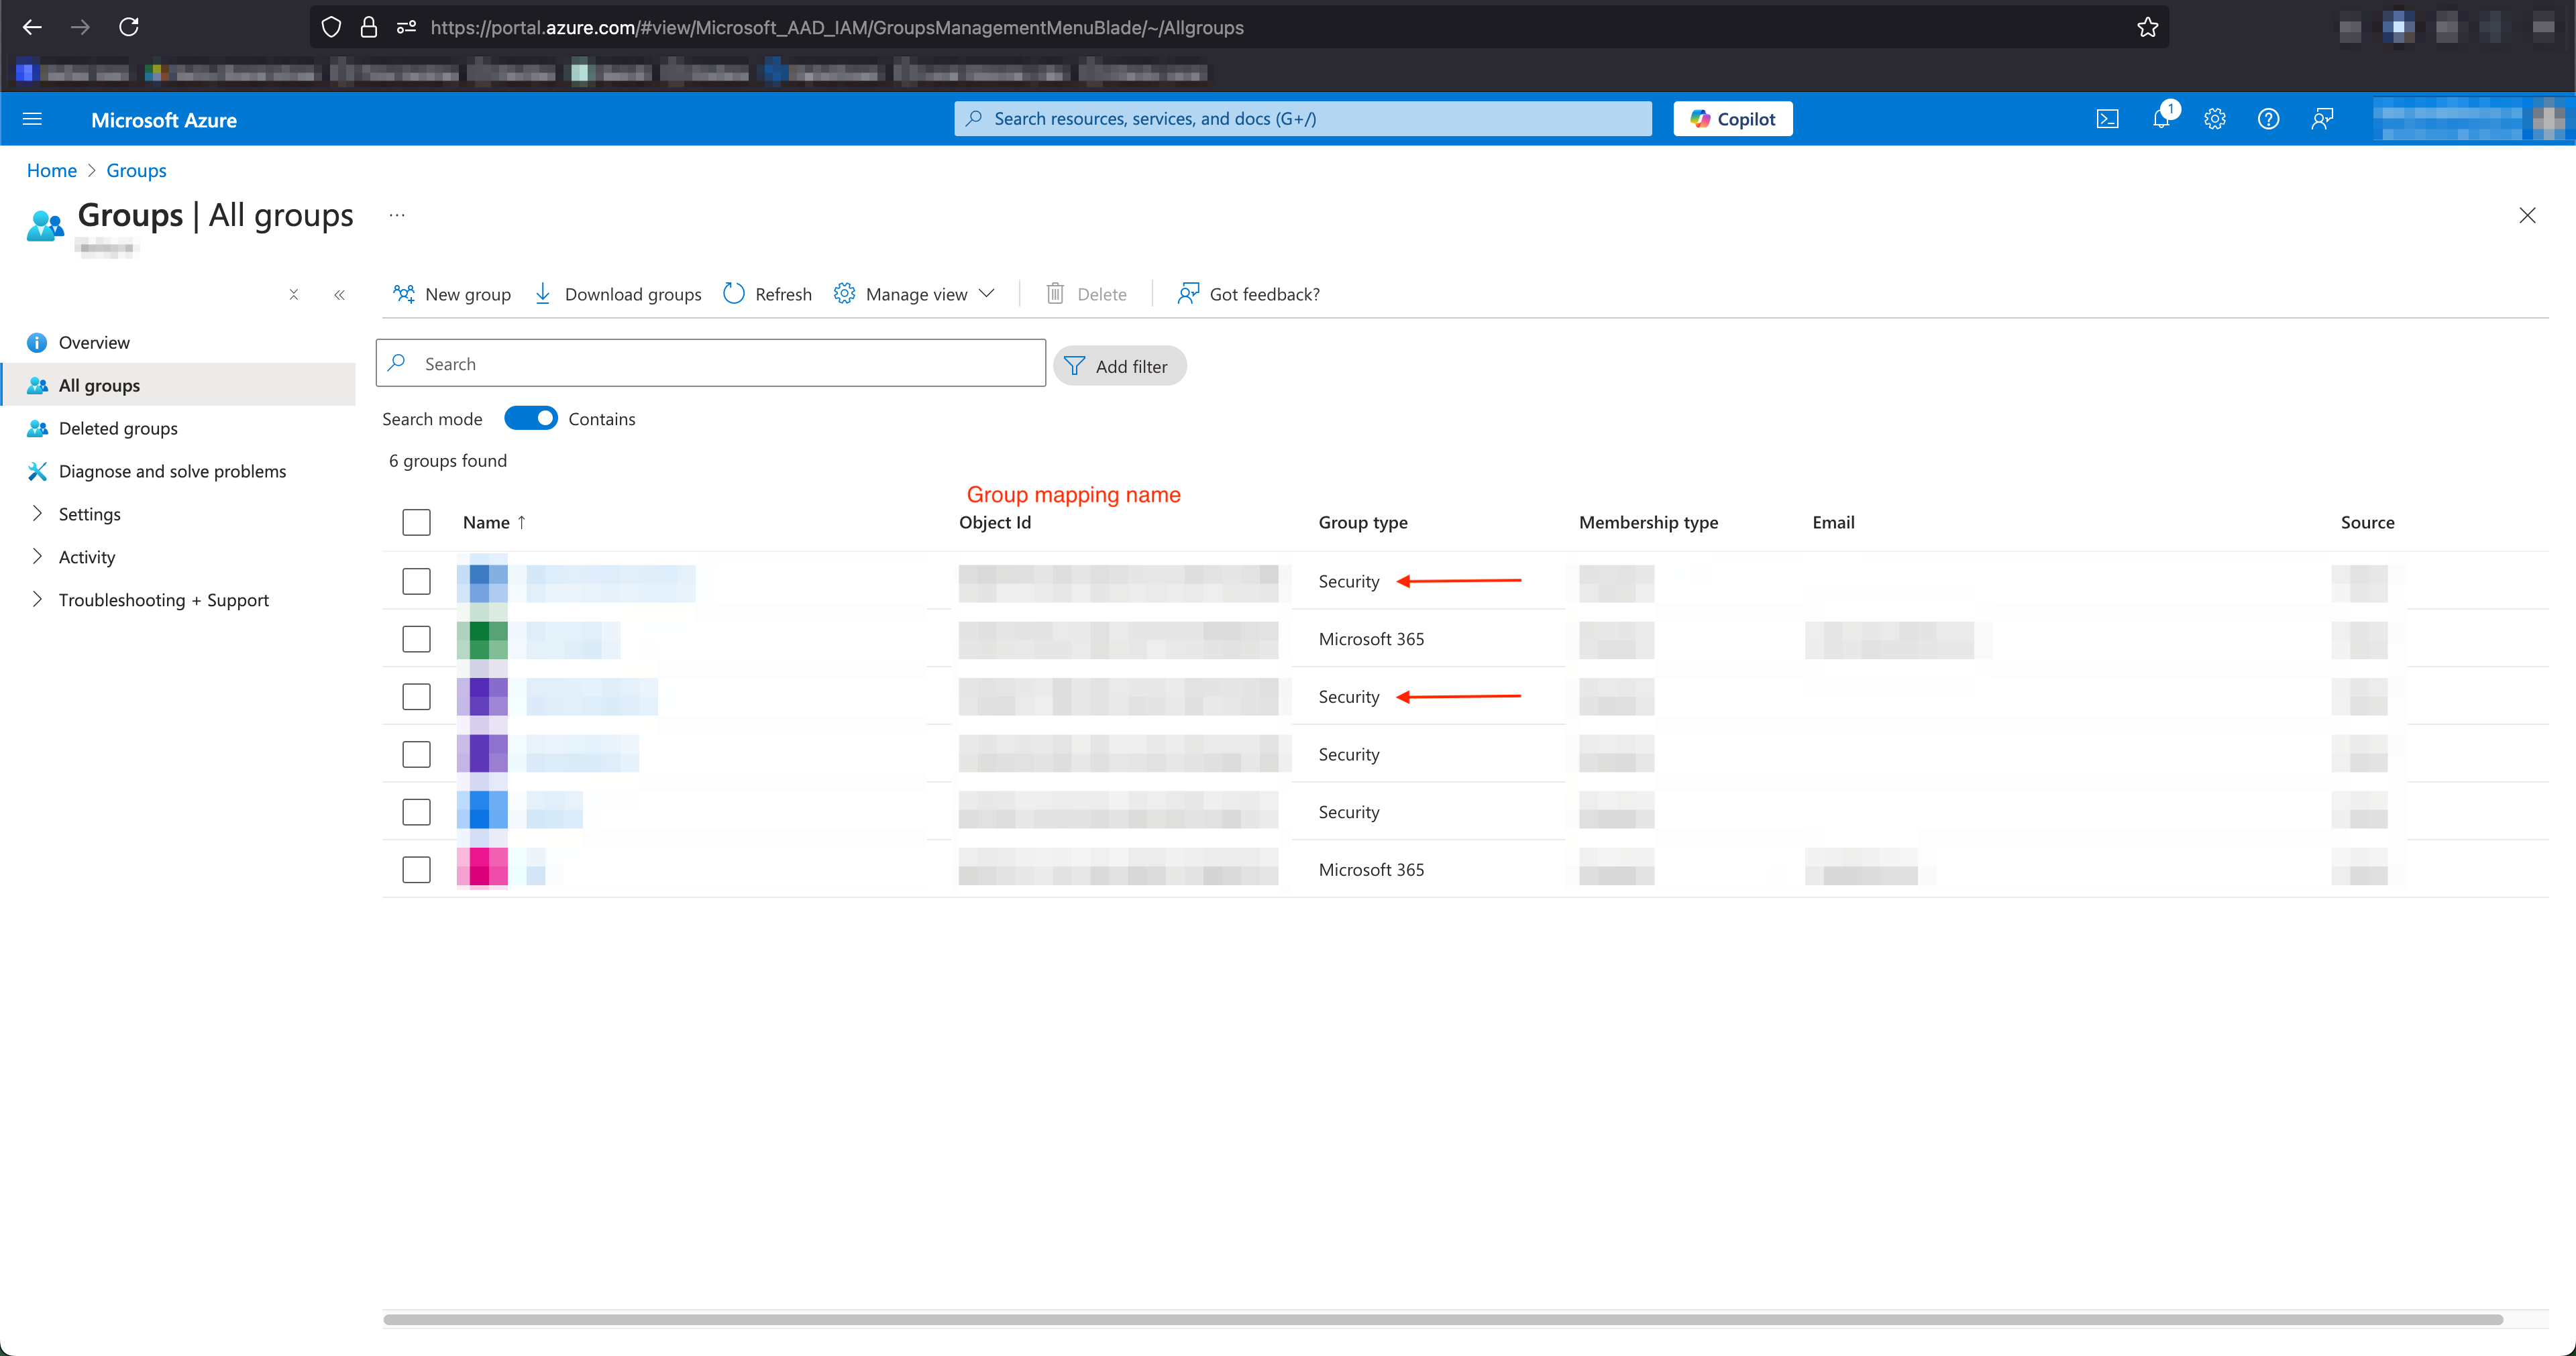Collapse the side menu with double chevron
Image resolution: width=2576 pixels, height=1356 pixels.
[x=339, y=294]
